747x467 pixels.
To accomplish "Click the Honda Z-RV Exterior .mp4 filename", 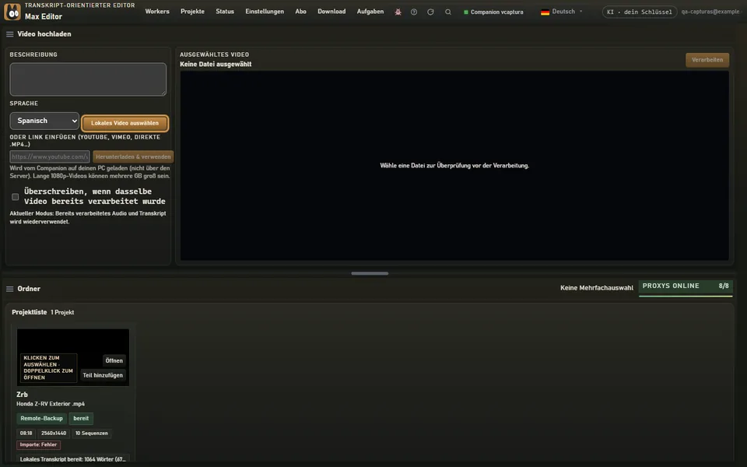I will click(51, 404).
